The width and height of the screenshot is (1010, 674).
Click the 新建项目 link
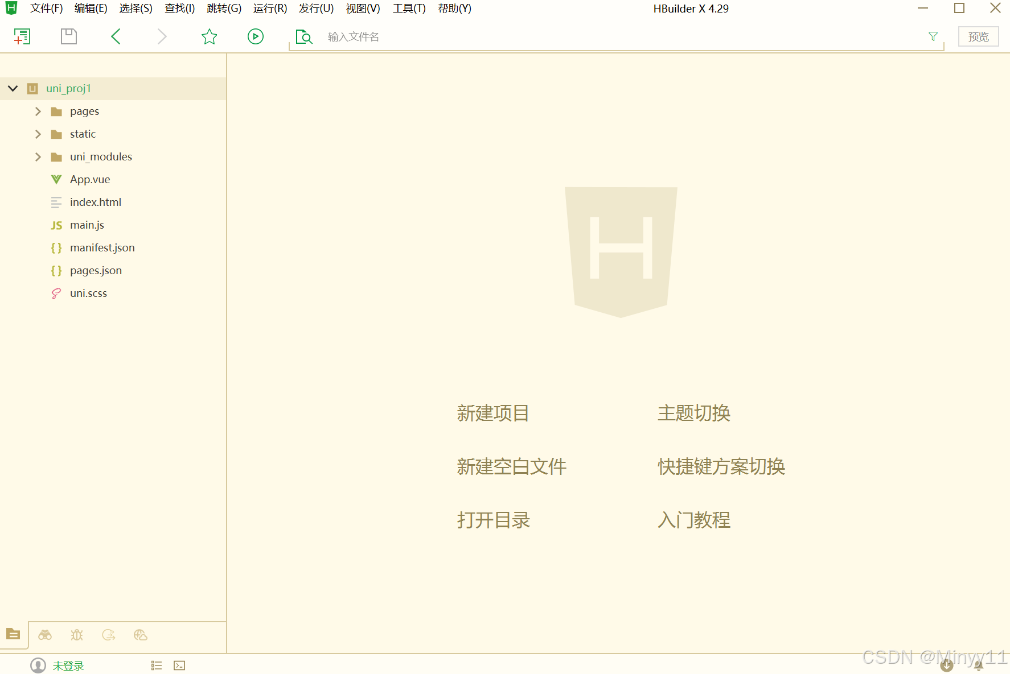coord(493,414)
